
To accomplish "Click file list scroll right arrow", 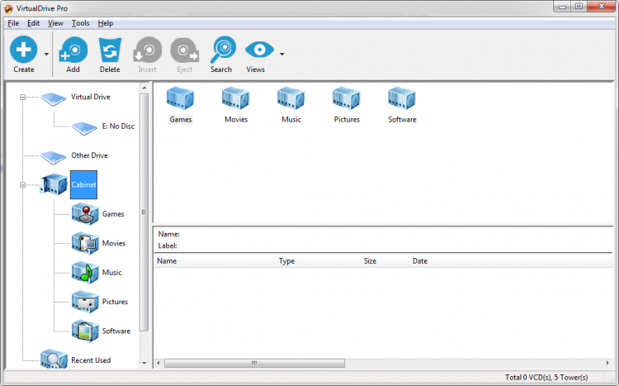I will coord(607,363).
